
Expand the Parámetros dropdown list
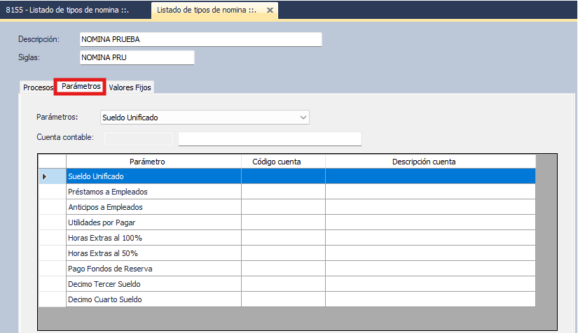tap(303, 118)
